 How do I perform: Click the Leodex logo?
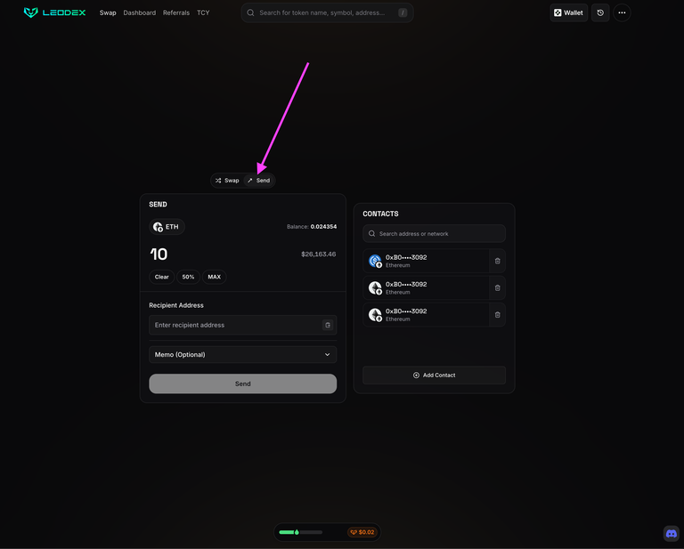click(x=54, y=12)
